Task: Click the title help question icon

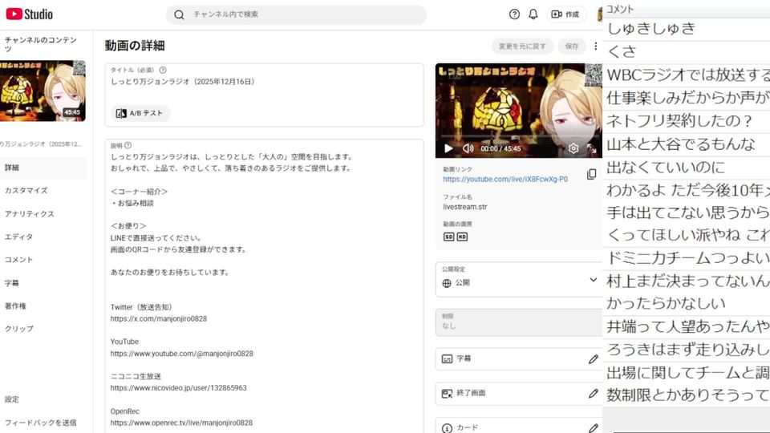Action: 163,70
